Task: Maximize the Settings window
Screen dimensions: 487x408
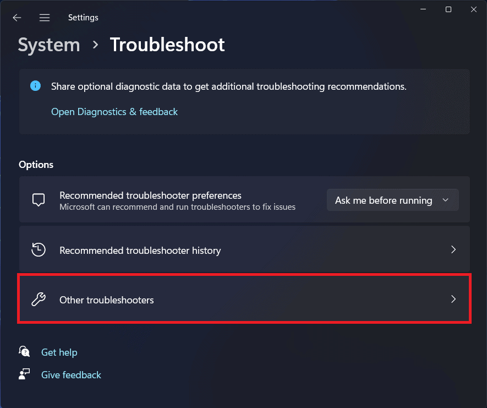Action: 448,9
